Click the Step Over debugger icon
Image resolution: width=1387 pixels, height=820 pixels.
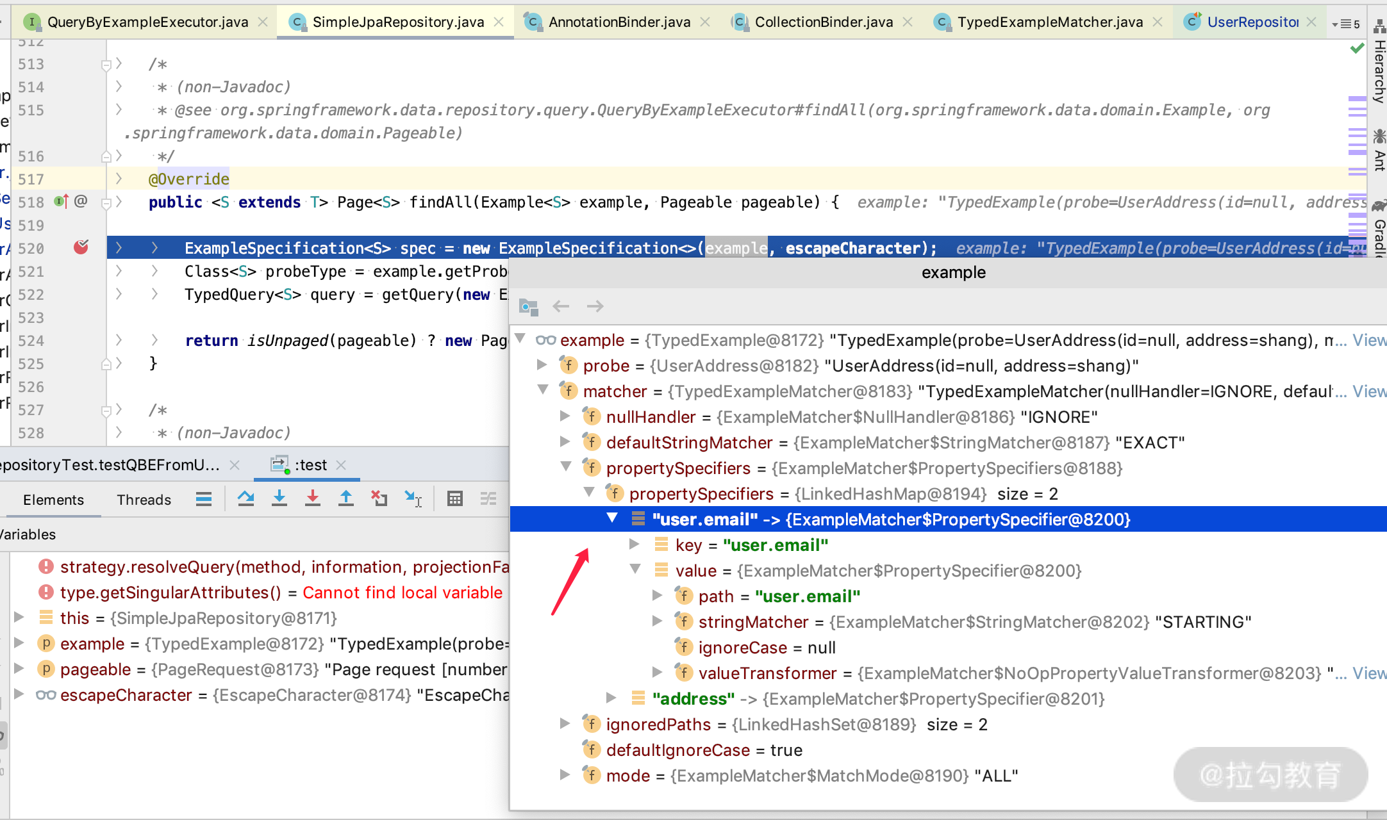[x=245, y=498]
